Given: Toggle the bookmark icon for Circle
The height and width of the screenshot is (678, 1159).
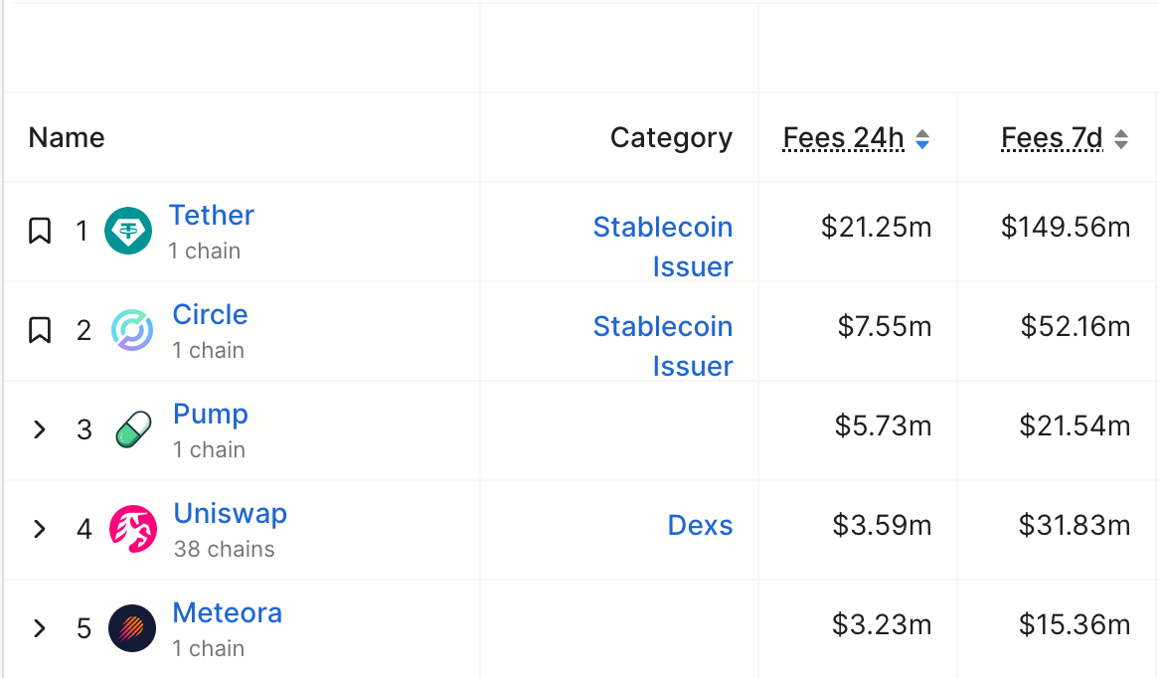Looking at the screenshot, I should pyautogui.click(x=40, y=330).
